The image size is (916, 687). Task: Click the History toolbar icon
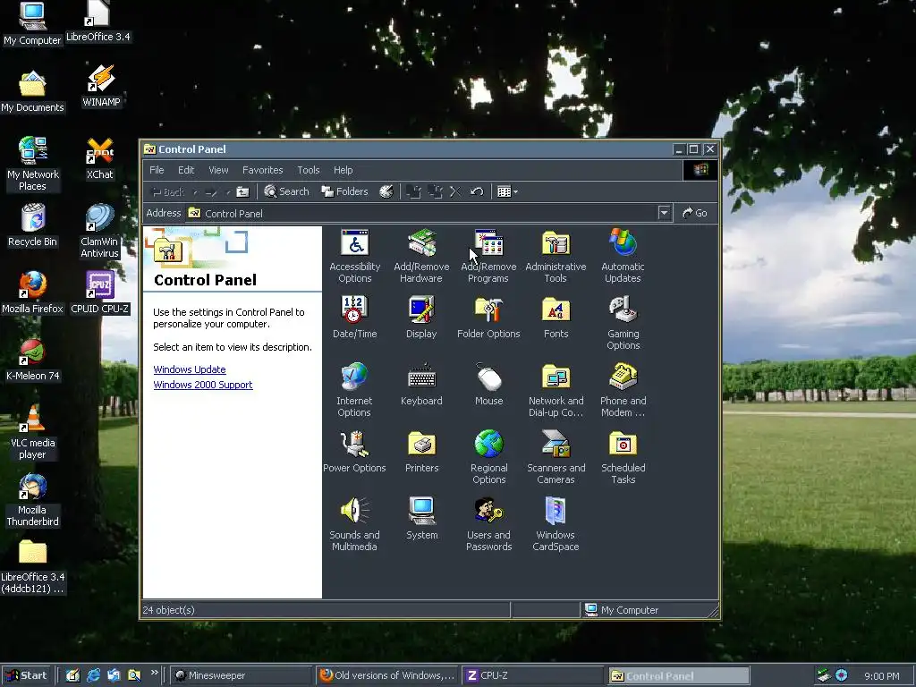coord(386,191)
